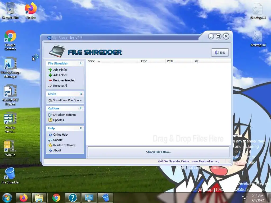Click the Donate PayPal icon
This screenshot has width=271, height=203.
click(x=50, y=140)
